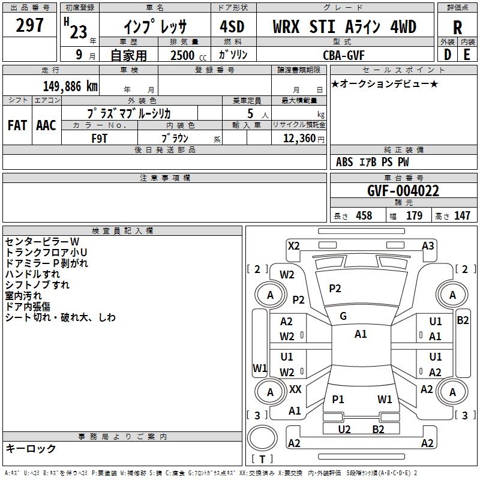The width and height of the screenshot is (480, 480).
Task: Click the exterior rating D
Action: [x=448, y=55]
